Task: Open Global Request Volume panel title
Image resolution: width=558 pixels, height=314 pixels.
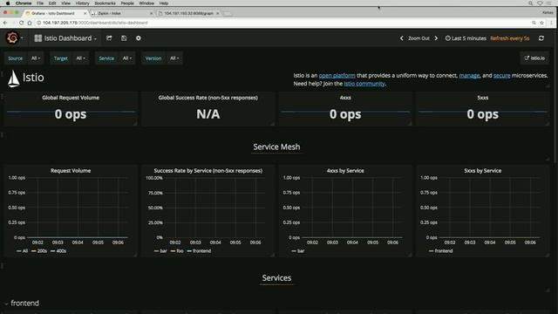Action: [x=71, y=98]
